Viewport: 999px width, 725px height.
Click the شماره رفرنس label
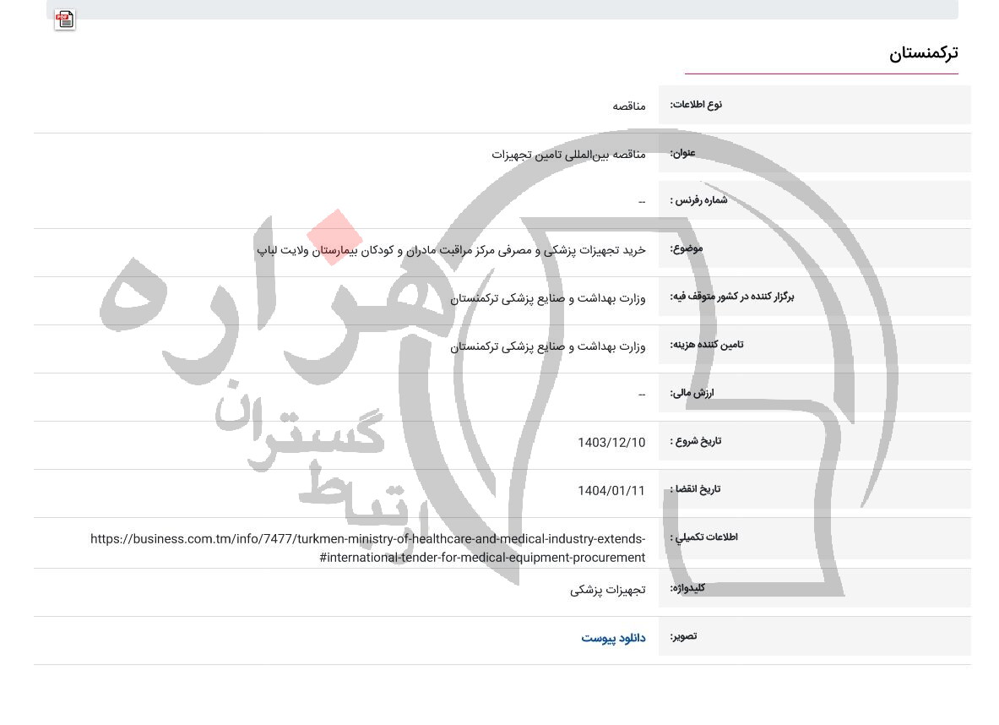click(x=698, y=200)
